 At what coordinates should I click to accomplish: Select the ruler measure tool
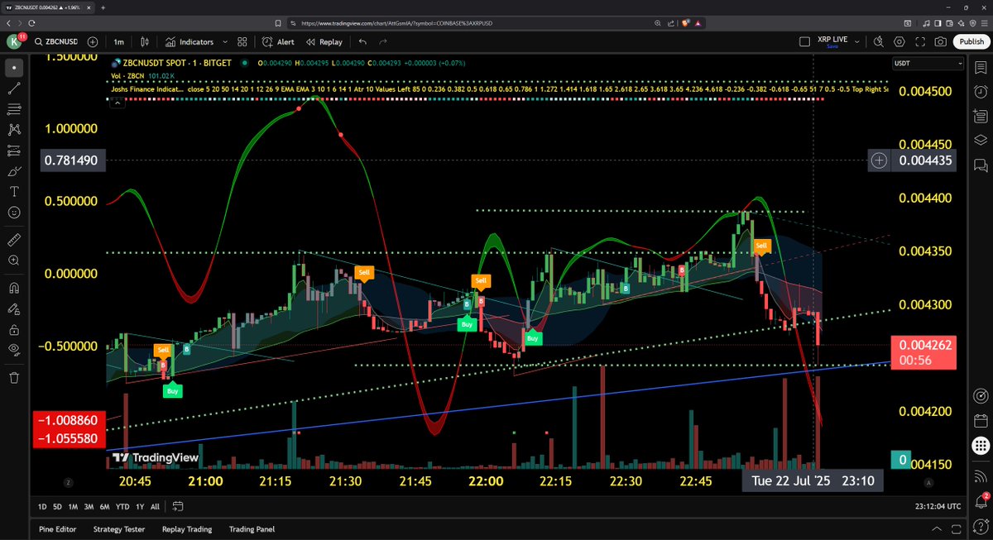pos(14,240)
